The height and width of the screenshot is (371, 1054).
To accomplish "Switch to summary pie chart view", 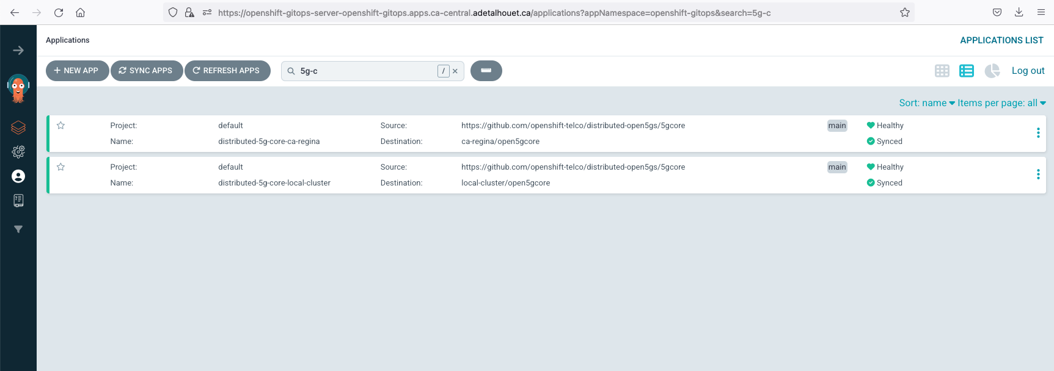I will point(992,71).
